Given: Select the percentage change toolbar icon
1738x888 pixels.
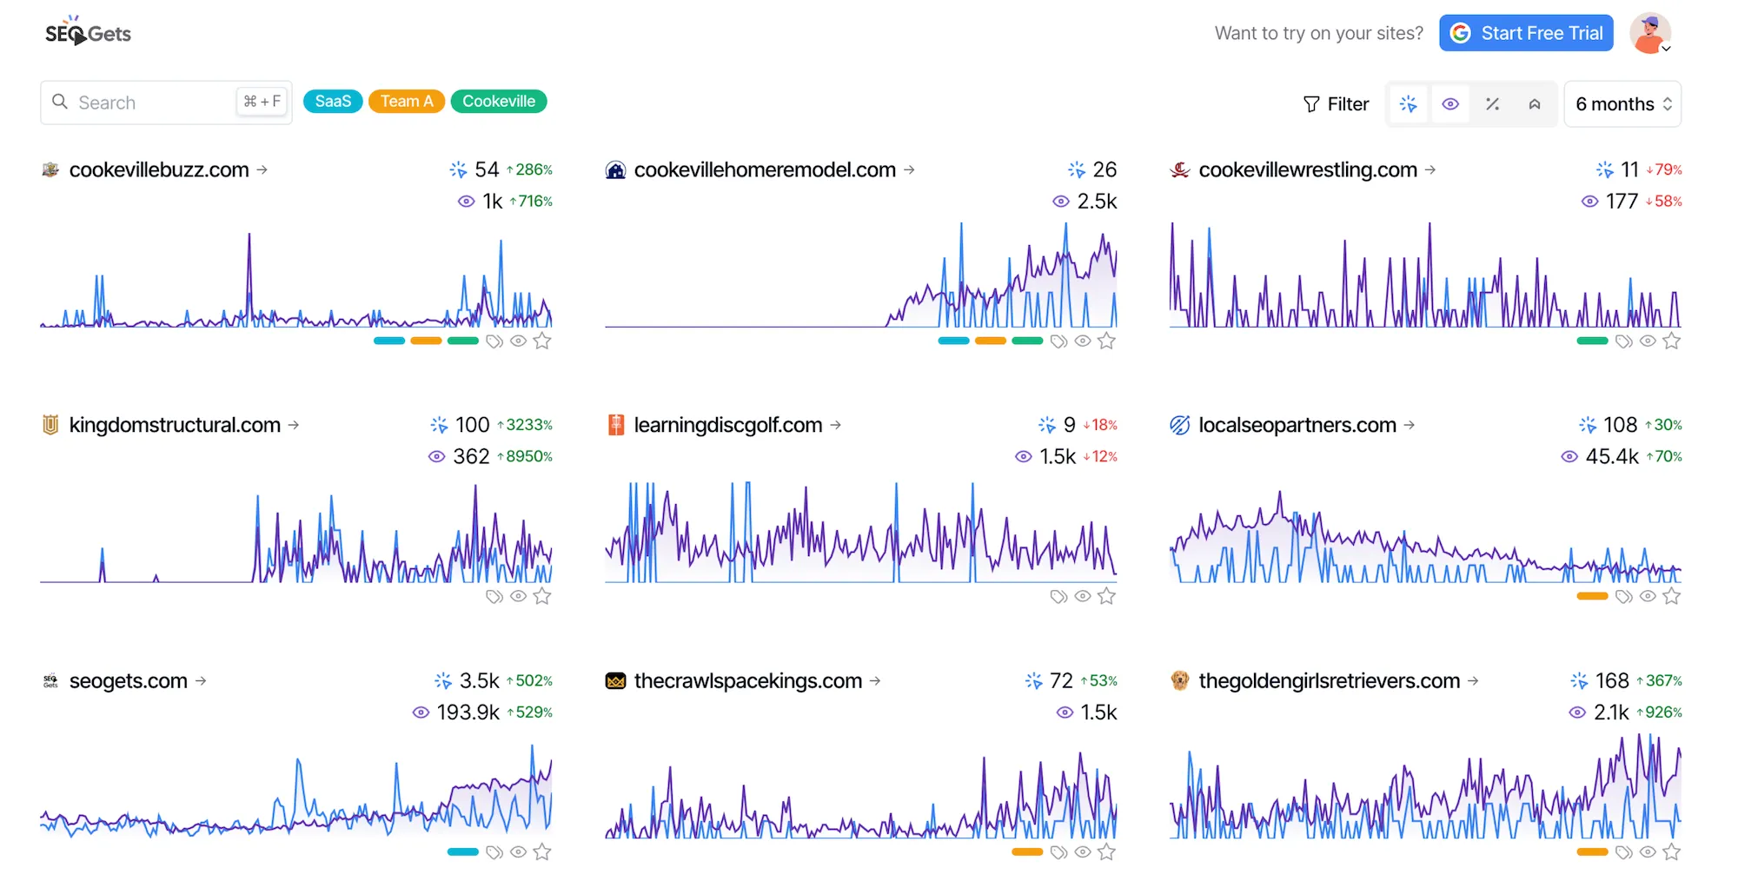Looking at the screenshot, I should [1493, 103].
